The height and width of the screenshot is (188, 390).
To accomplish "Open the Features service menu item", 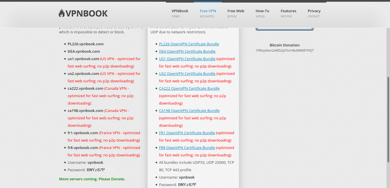I will click(x=288, y=13).
